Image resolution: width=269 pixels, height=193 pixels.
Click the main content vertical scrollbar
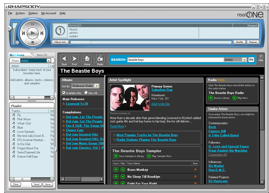tap(262, 130)
